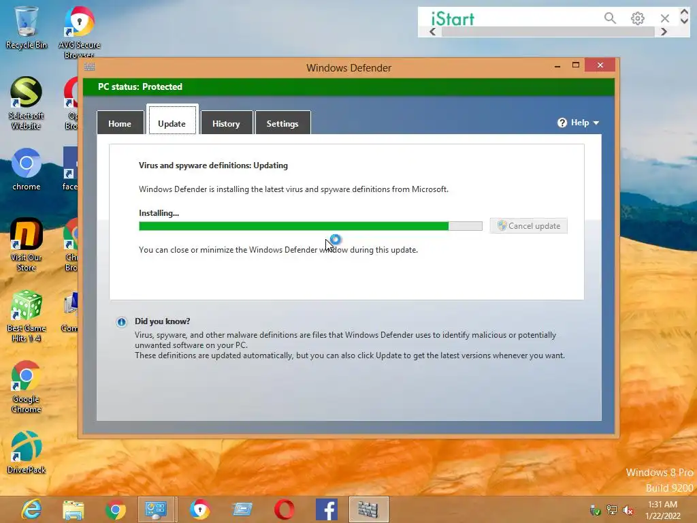The width and height of the screenshot is (697, 523).
Task: Click the Help question mark icon
Action: click(562, 123)
